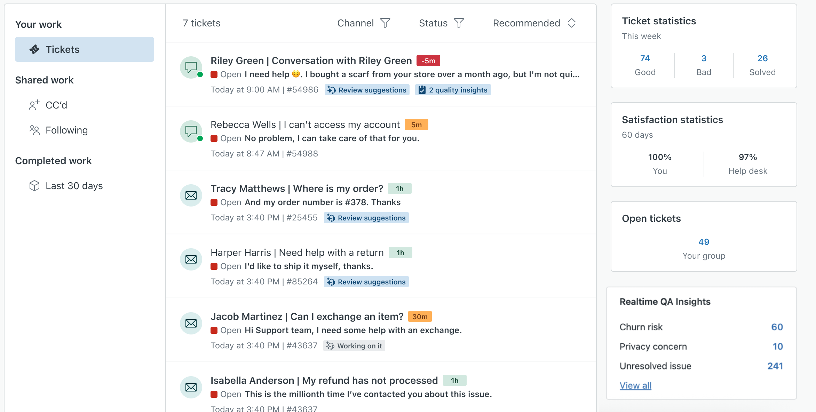Viewport: 816px width, 412px height.
Task: Show Last 30 days completed work
Action: coord(74,186)
